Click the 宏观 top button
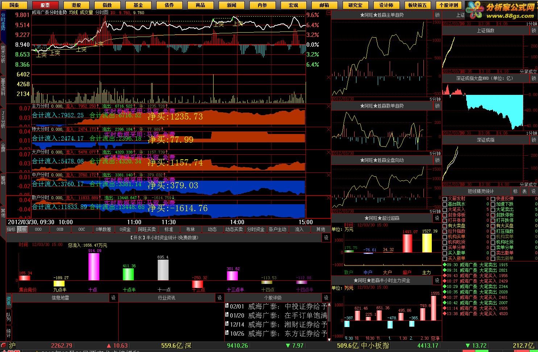538x352 pixels. (x=293, y=5)
